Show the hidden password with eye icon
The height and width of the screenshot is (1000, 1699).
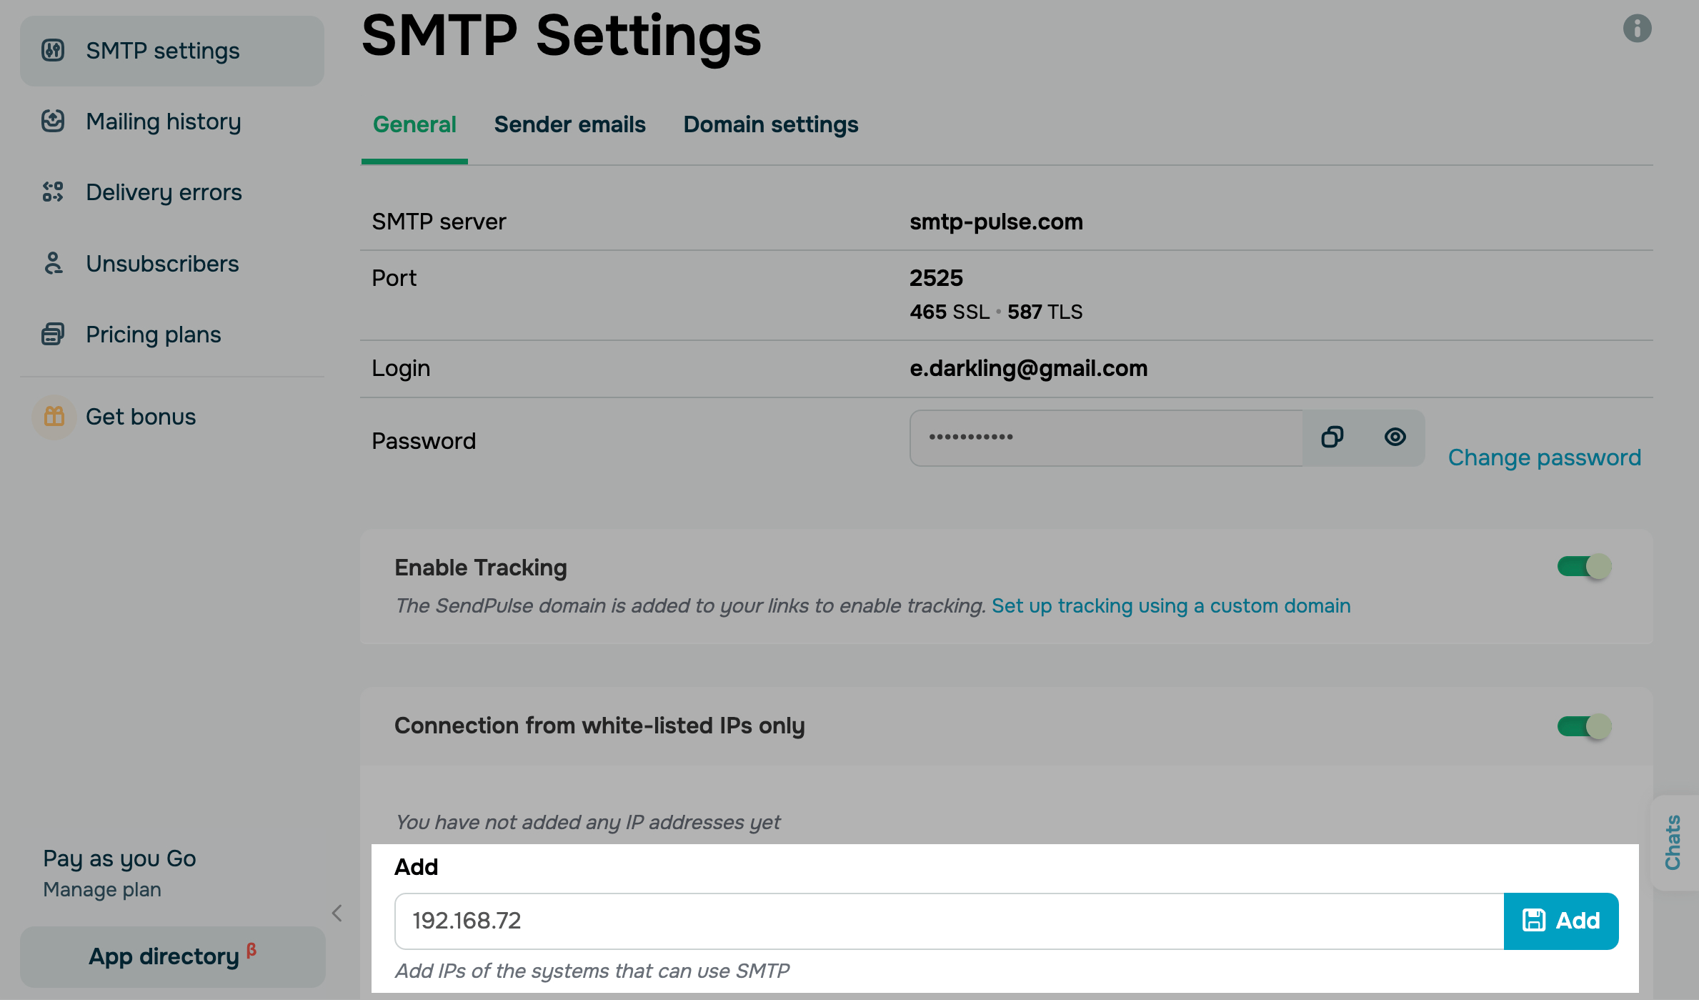(1395, 437)
